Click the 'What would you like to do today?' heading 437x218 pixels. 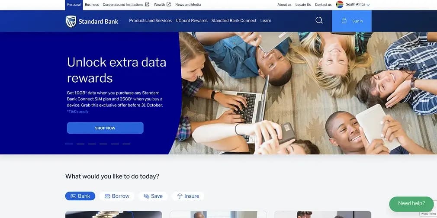pos(112,176)
